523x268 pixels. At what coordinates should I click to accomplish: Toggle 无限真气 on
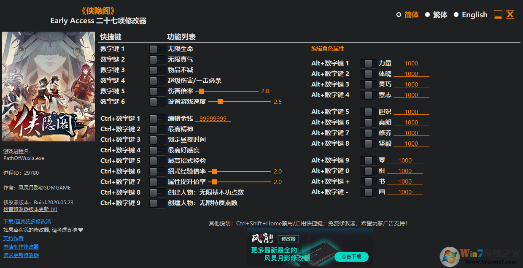pyautogui.click(x=157, y=60)
